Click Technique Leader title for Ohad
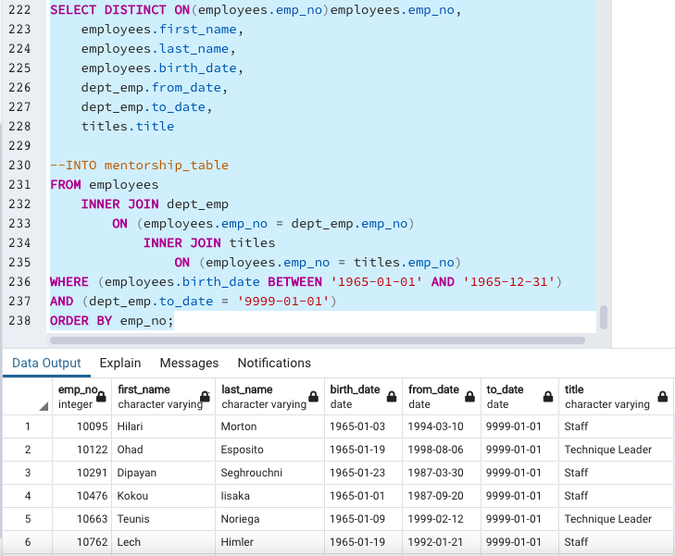Viewport: 675px width, 556px height. [x=616, y=450]
